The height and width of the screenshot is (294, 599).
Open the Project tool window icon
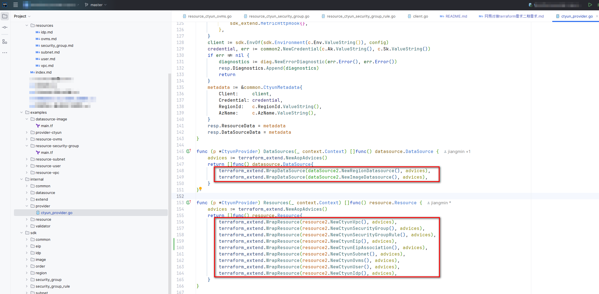[5, 16]
